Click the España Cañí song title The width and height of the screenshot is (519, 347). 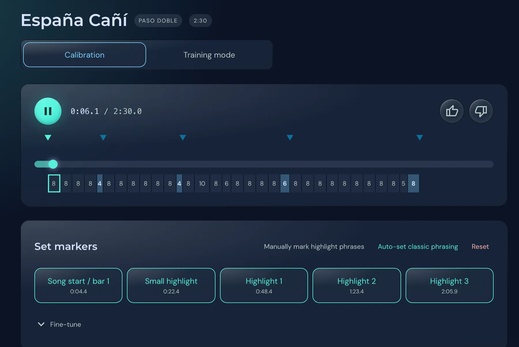click(x=74, y=20)
